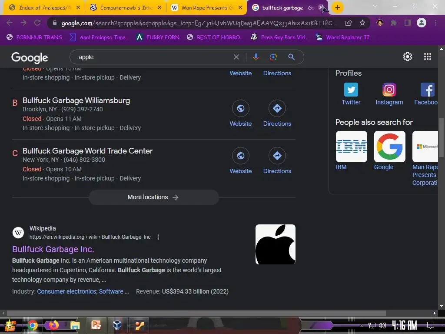Screen dimensions: 445x334
Task: Open the Chrome profile avatar button
Action: pyautogui.click(x=422, y=23)
